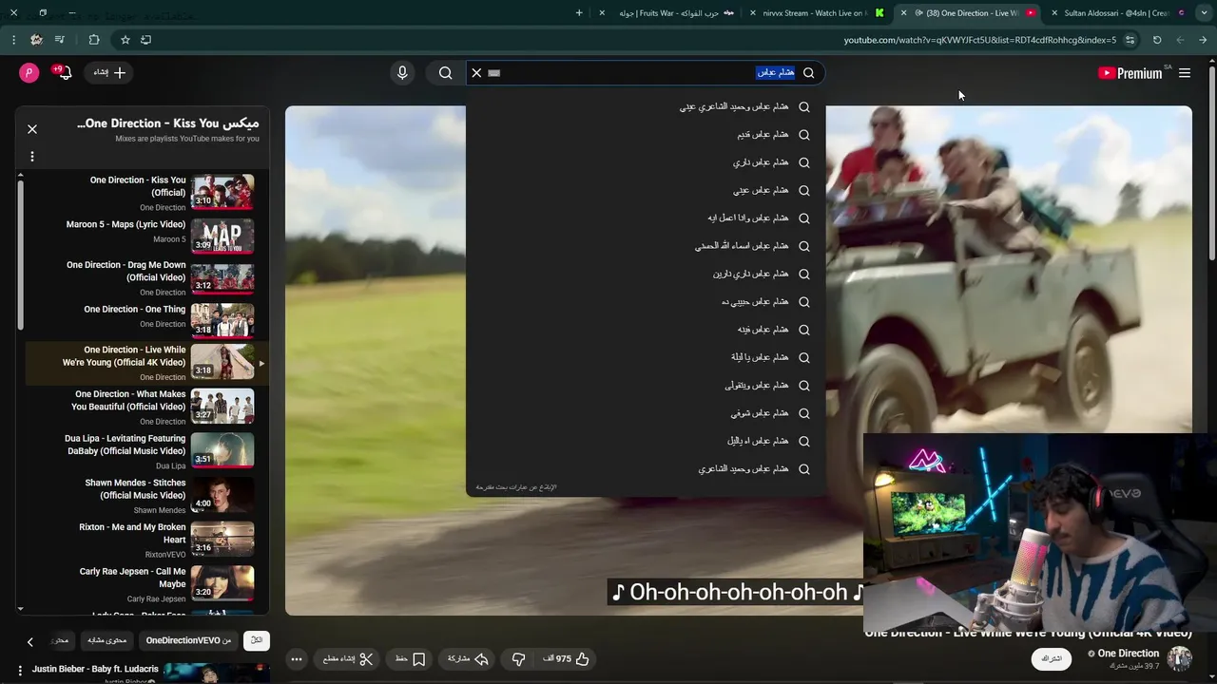Switch to the Fruits War browser tab
This screenshot has width=1217, height=684.
pos(669,13)
